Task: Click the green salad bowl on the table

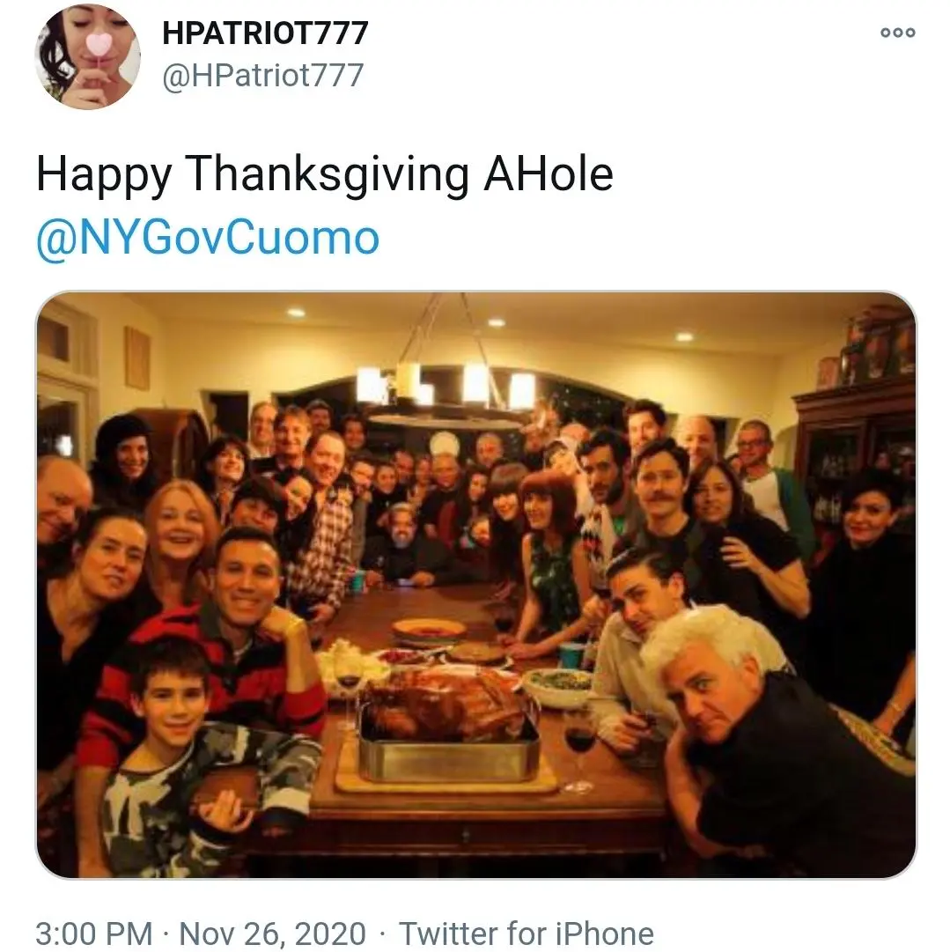Action: pos(559,684)
